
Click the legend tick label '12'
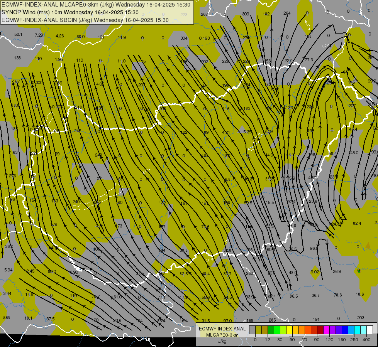pos(267,340)
